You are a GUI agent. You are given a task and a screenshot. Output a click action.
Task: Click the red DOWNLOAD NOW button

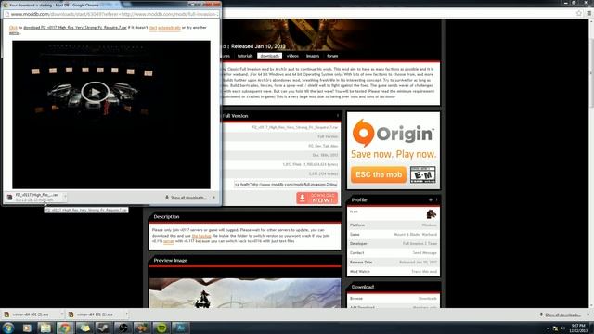[317, 198]
